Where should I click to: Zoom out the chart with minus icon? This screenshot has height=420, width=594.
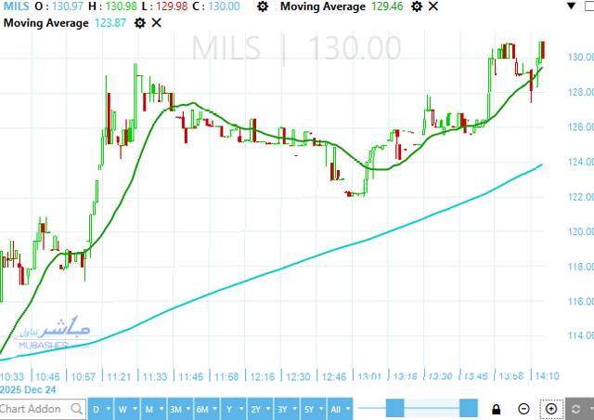coord(523,409)
